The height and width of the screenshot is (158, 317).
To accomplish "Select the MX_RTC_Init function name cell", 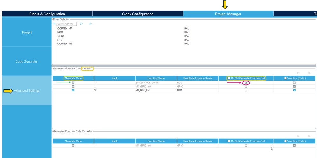I will [156, 90].
